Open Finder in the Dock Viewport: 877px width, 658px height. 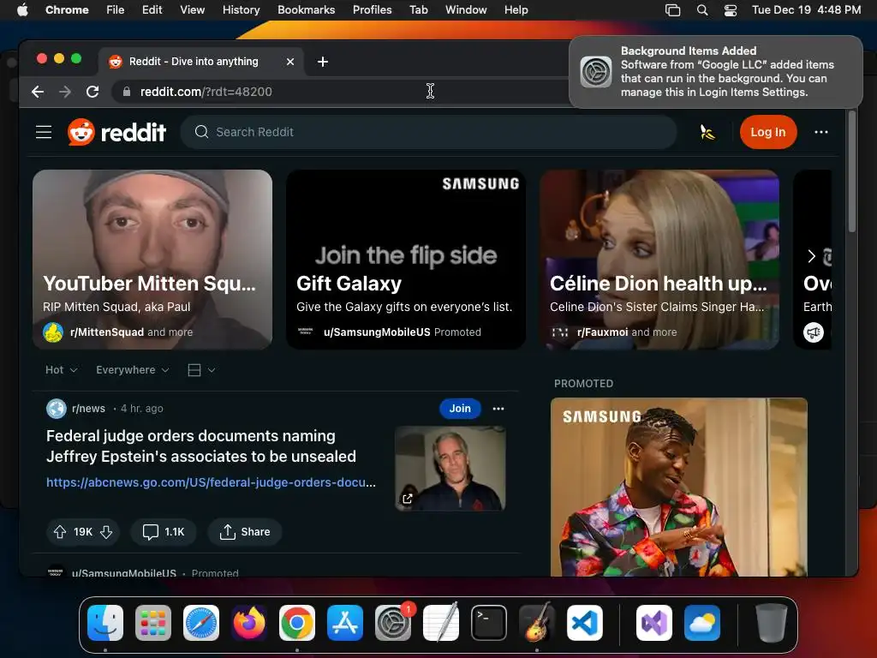point(105,623)
